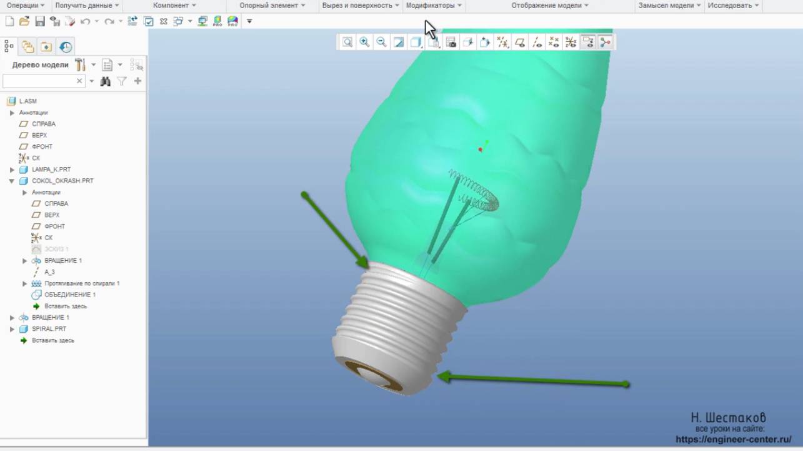Click the tree settings hammer icon
The width and height of the screenshot is (803, 451).
pyautogui.click(x=80, y=64)
